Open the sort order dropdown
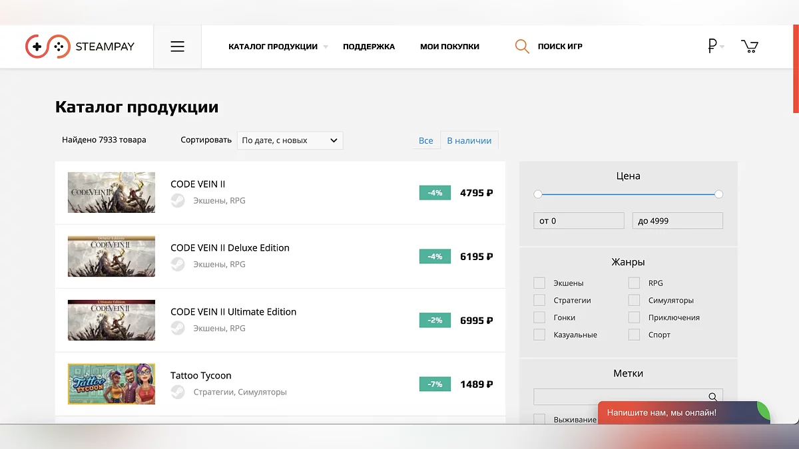 click(290, 140)
